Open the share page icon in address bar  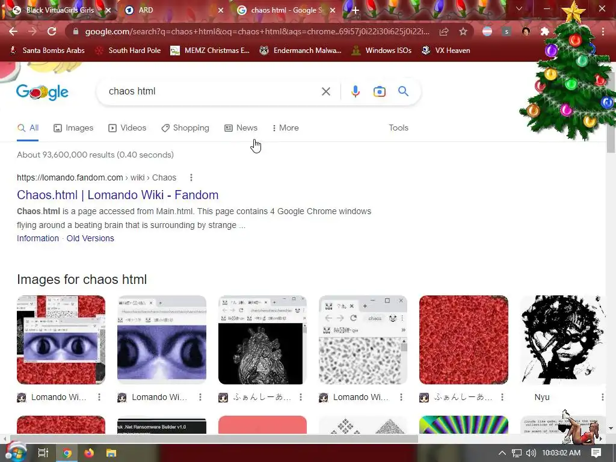tap(444, 31)
